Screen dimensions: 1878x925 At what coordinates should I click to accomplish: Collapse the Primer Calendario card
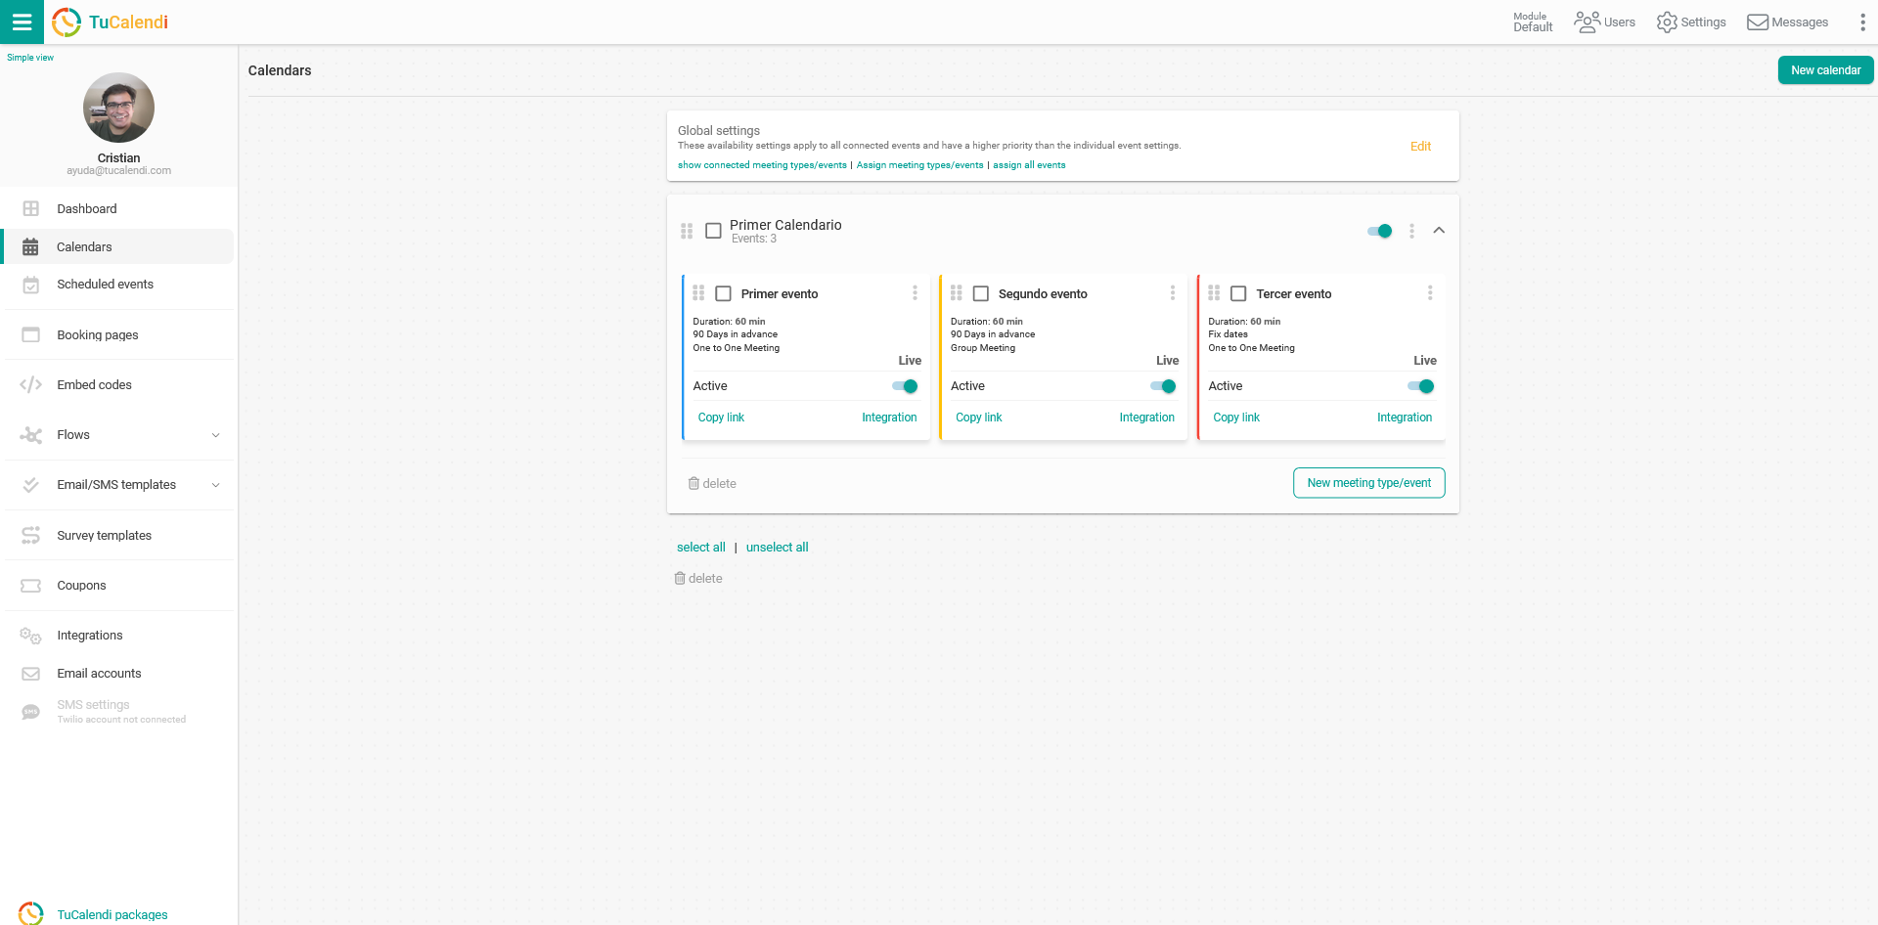click(x=1439, y=231)
